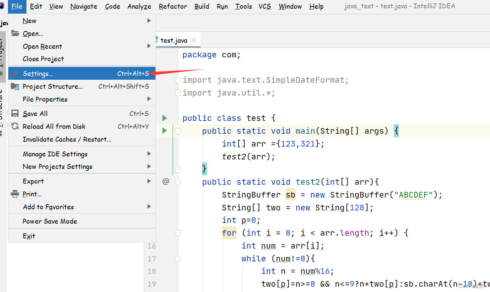The image size is (490, 292).
Task: Open the Analyze menu
Action: pyautogui.click(x=139, y=6)
